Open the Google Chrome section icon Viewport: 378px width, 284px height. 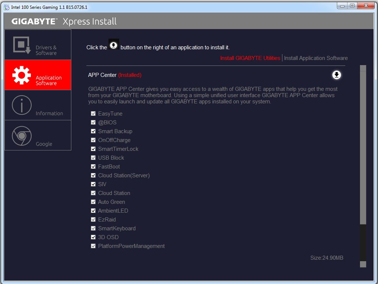pos(22,135)
